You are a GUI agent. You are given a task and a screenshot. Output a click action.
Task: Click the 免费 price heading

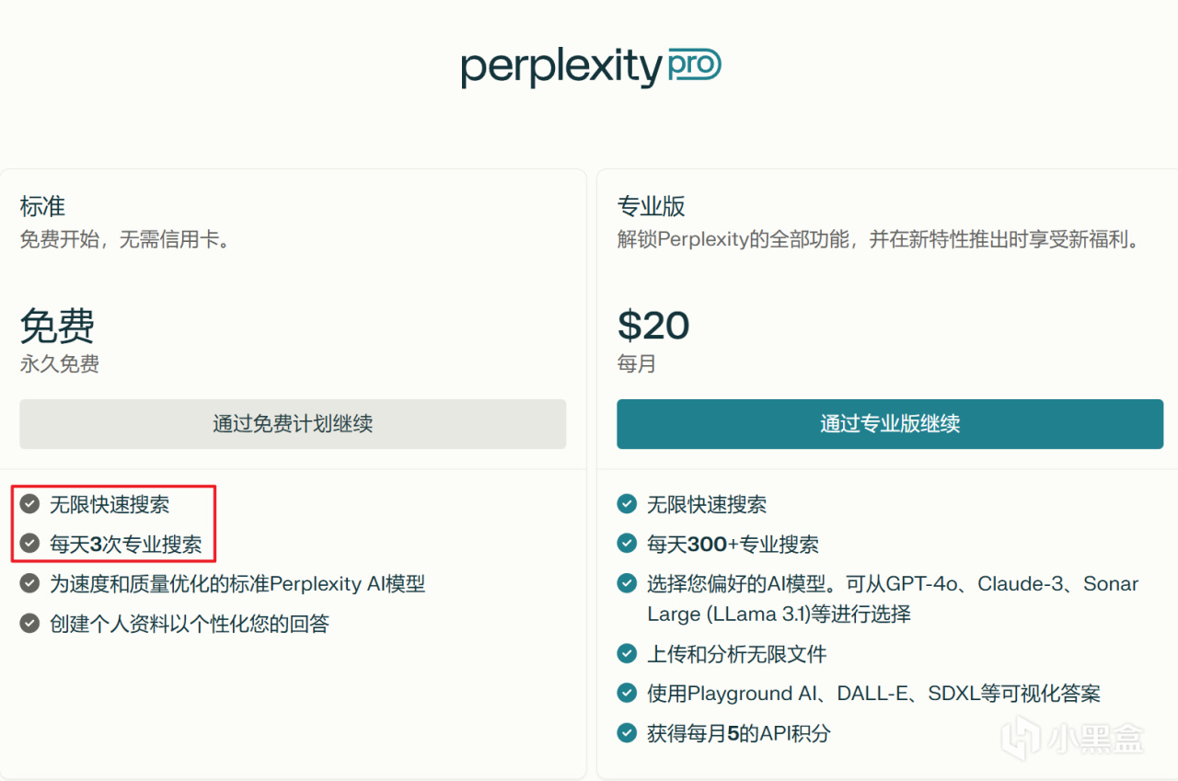[57, 325]
